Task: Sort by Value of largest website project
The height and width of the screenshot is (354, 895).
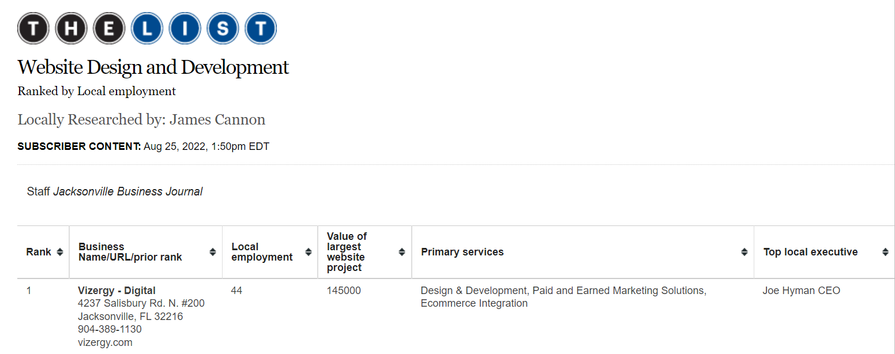Action: (x=402, y=252)
